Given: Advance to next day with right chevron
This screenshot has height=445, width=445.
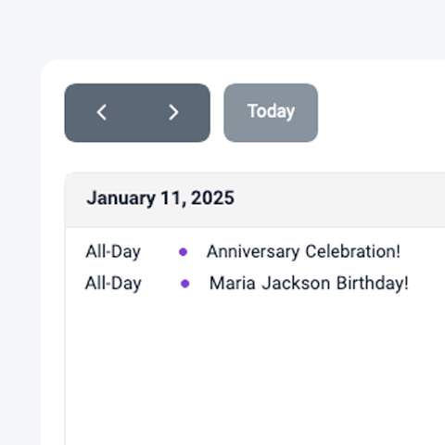Looking at the screenshot, I should [x=173, y=112].
